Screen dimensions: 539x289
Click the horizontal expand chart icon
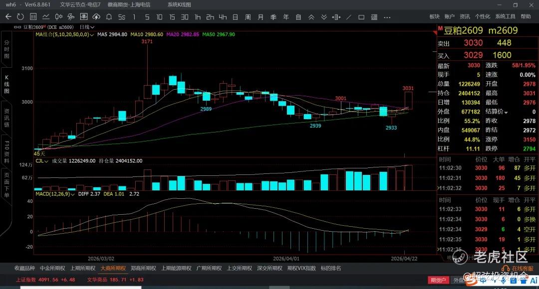click(x=336, y=17)
